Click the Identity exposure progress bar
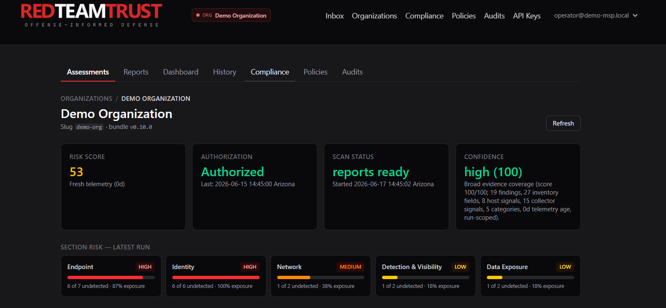Screen dimensions: 666x308 216,277
